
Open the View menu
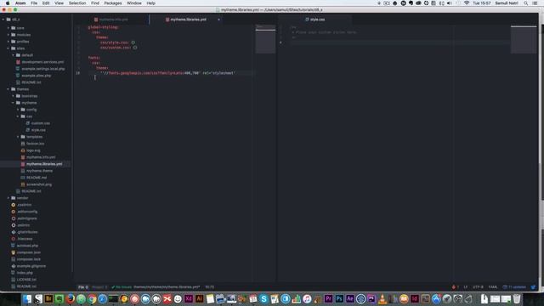coord(59,3)
